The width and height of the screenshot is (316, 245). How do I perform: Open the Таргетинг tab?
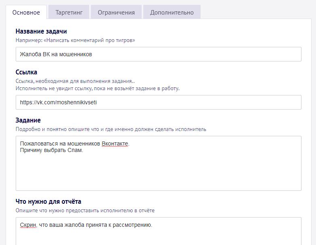click(69, 12)
